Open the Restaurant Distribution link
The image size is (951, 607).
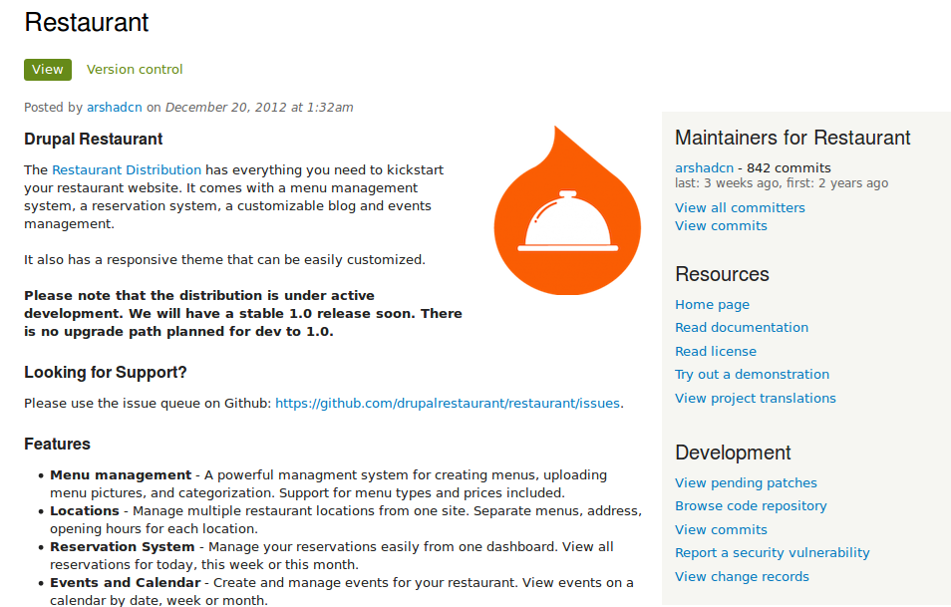coord(127,170)
